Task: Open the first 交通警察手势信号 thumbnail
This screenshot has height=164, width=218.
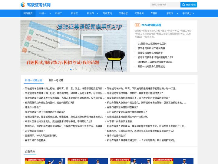Action: tap(45, 161)
